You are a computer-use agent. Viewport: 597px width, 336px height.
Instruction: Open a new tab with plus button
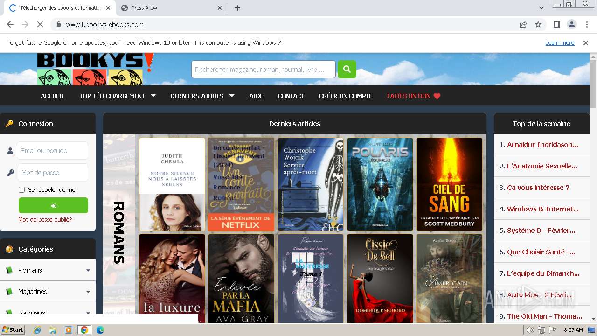[x=237, y=8]
